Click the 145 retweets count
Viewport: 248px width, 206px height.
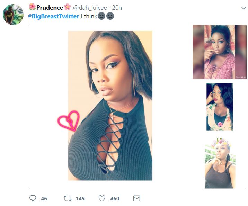pyautogui.click(x=80, y=198)
